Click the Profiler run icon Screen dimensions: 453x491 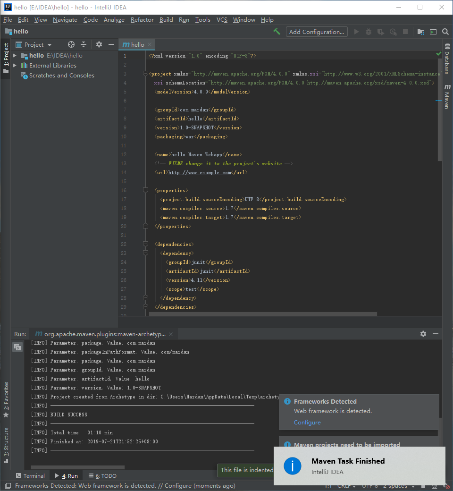click(x=393, y=32)
